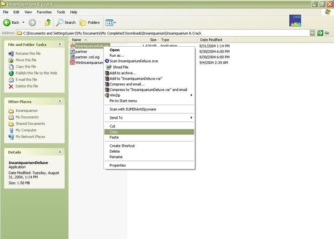Expand the address bar dropdown arrow
This screenshot has height=239, width=334.
tap(312, 33)
